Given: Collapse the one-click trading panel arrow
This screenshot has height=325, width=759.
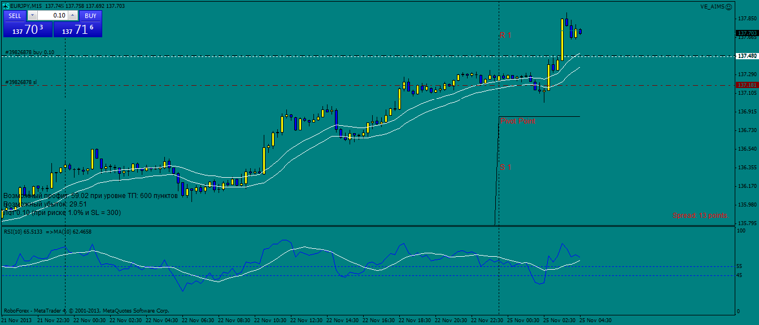Looking at the screenshot, I should (6, 6).
